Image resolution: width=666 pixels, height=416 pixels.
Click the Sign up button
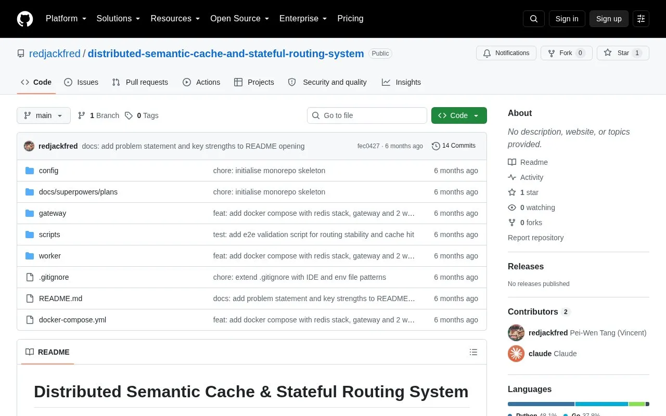pos(609,19)
